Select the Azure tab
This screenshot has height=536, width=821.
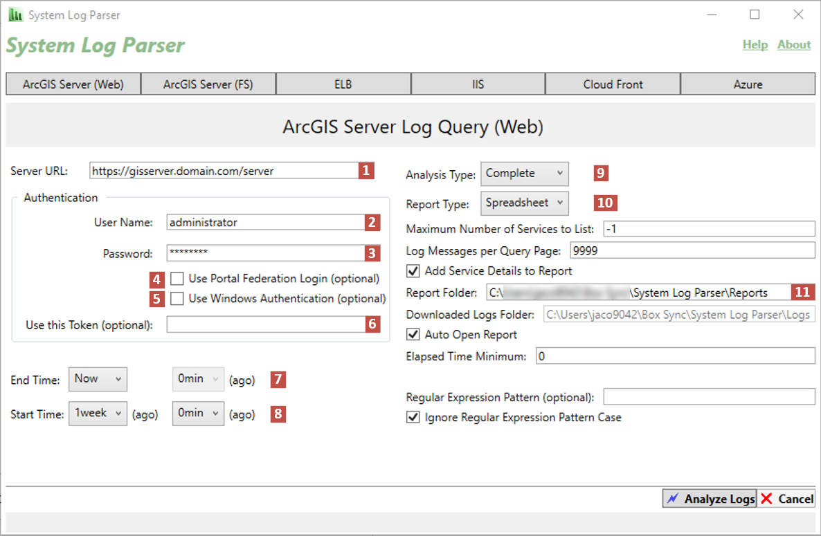(748, 84)
